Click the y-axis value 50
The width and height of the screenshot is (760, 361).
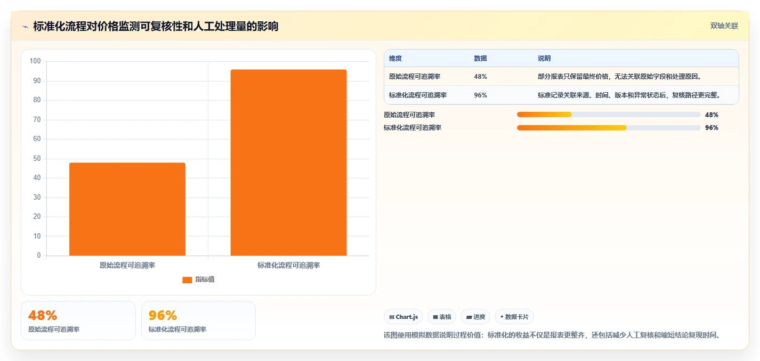pyautogui.click(x=37, y=158)
